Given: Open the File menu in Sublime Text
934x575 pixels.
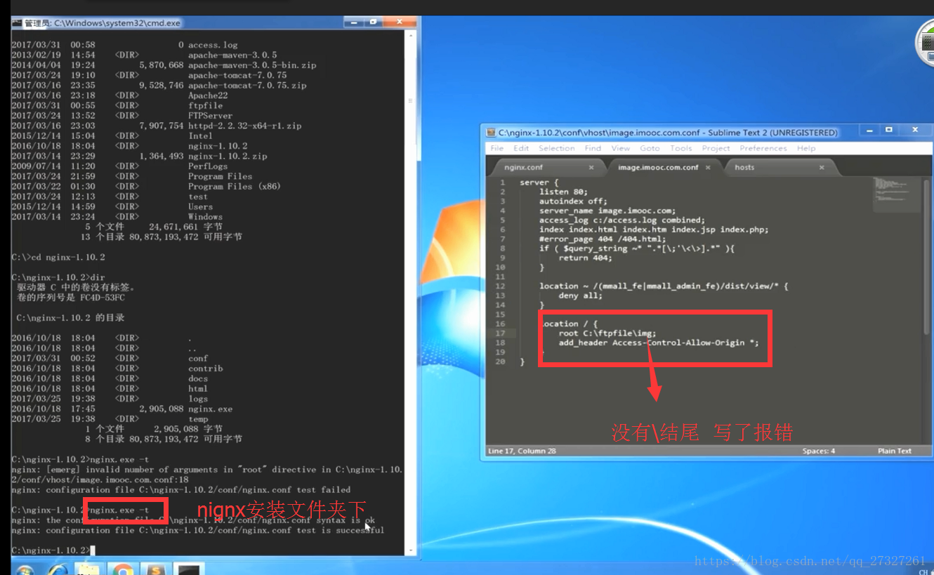Looking at the screenshot, I should coord(497,148).
